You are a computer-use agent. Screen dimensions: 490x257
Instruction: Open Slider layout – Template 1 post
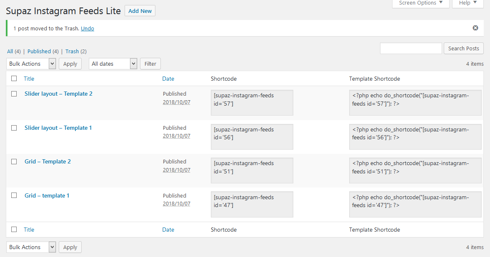[58, 128]
